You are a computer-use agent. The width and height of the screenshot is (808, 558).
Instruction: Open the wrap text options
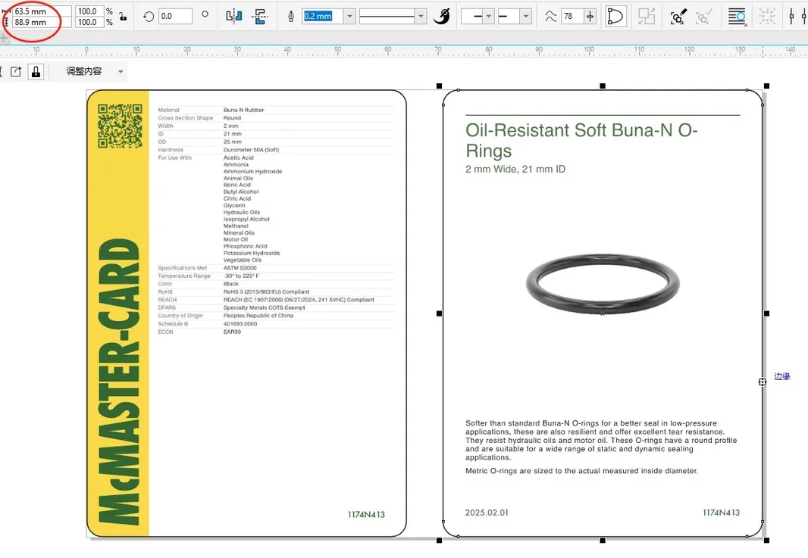tap(737, 17)
